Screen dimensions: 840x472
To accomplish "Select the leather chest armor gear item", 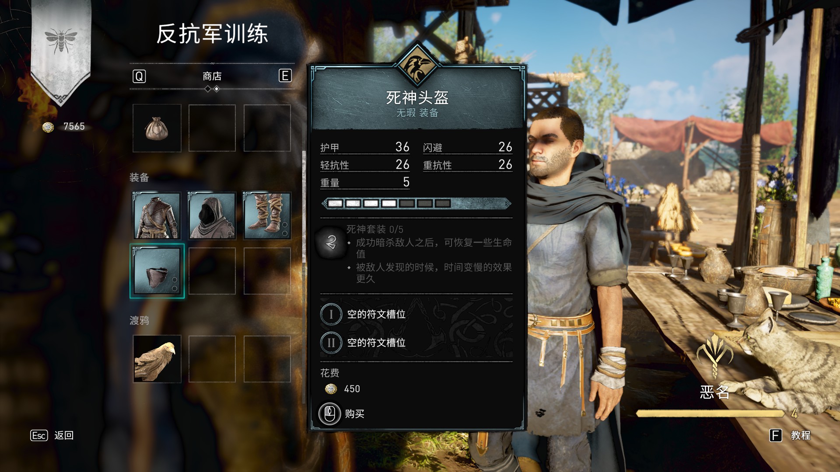I will coord(157,215).
